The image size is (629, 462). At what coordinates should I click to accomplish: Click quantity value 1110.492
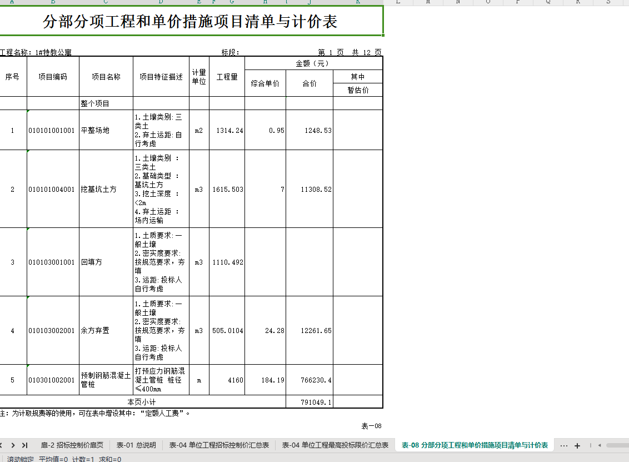point(227,262)
